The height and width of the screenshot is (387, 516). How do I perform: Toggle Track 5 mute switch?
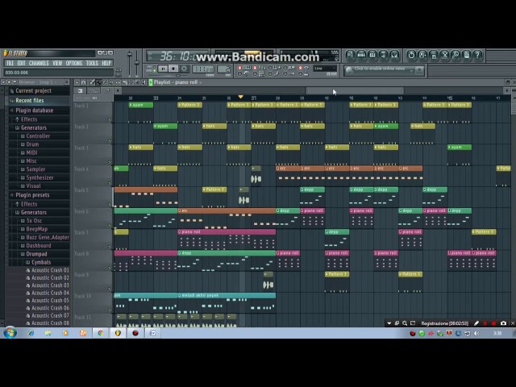click(x=110, y=204)
